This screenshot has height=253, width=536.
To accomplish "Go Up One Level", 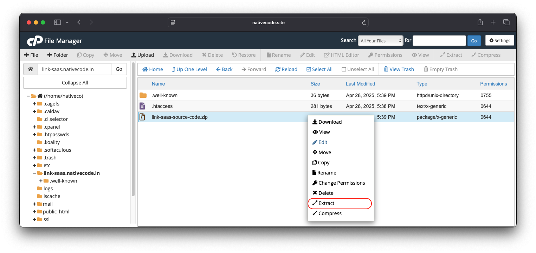I will (189, 69).
